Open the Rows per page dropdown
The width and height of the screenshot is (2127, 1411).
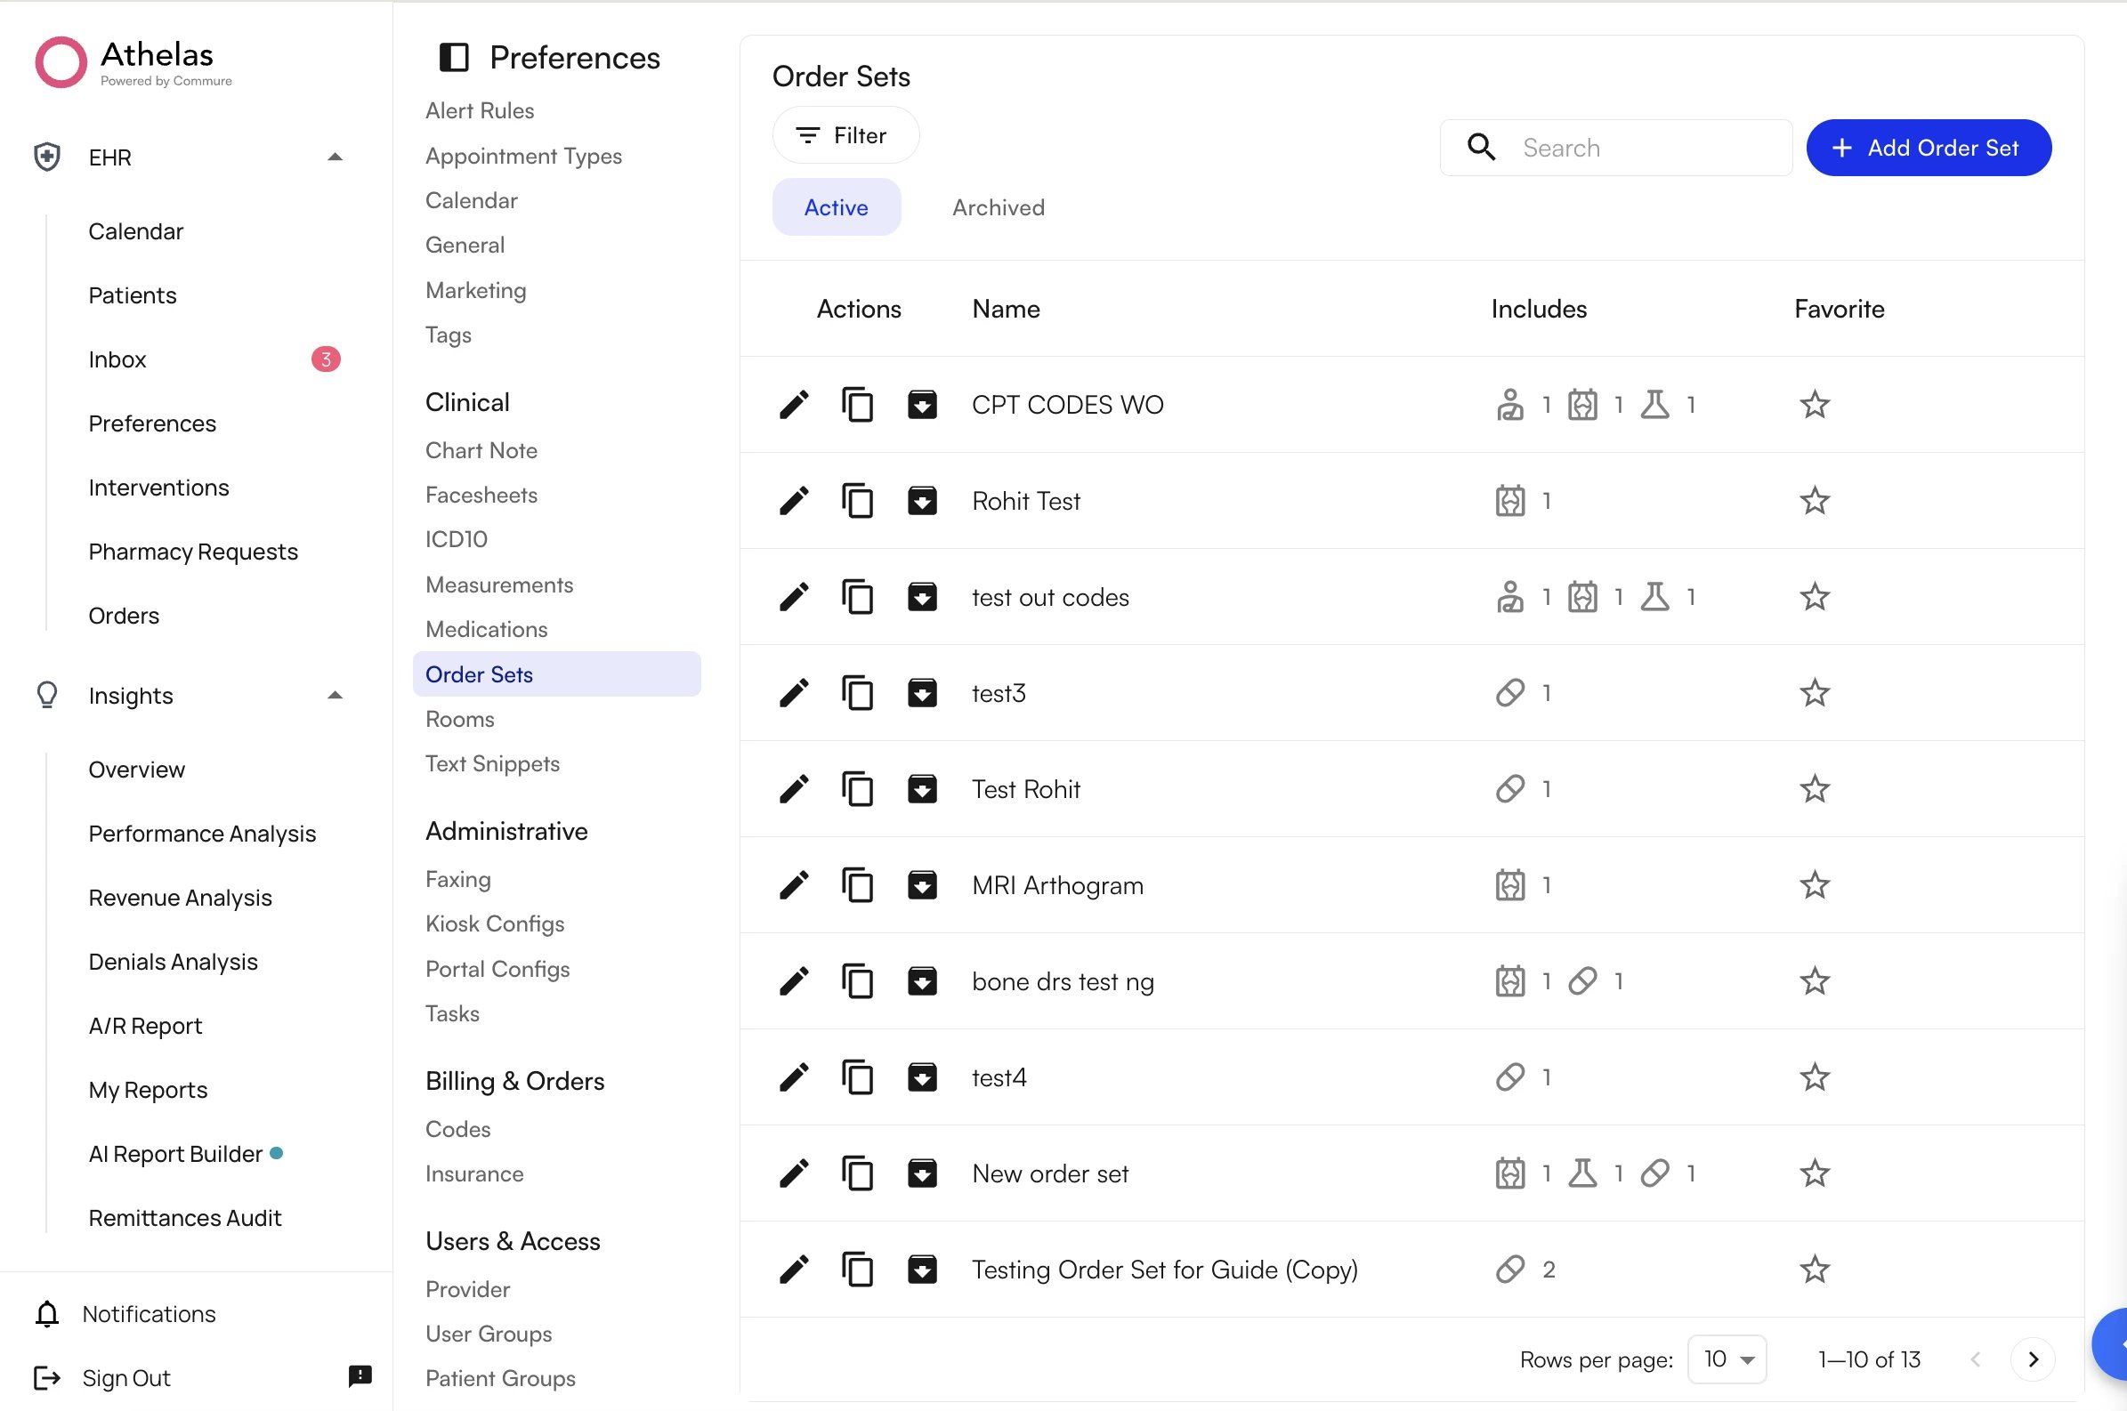pyautogui.click(x=1727, y=1359)
